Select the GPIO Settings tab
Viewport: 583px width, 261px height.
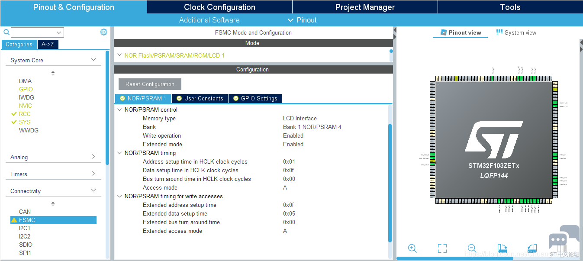pos(255,98)
